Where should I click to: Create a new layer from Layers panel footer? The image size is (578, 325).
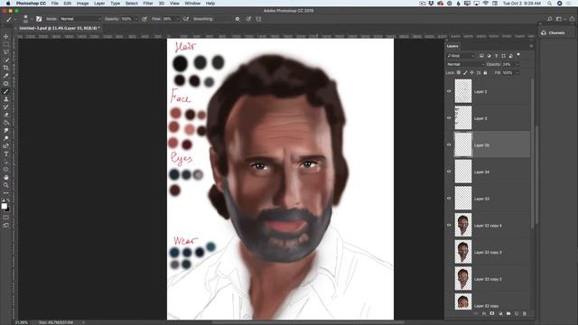pos(517,313)
